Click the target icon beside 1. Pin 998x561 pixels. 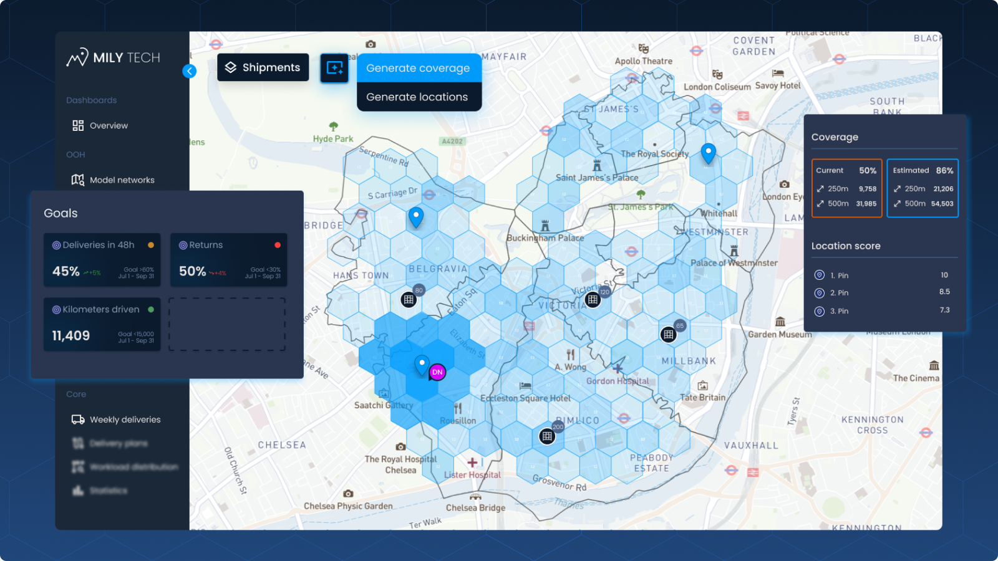(x=820, y=275)
